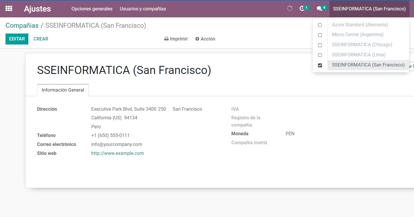The image size is (414, 217).
Task: Switch to Micro Center (Argentina) company
Action: (x=358, y=35)
